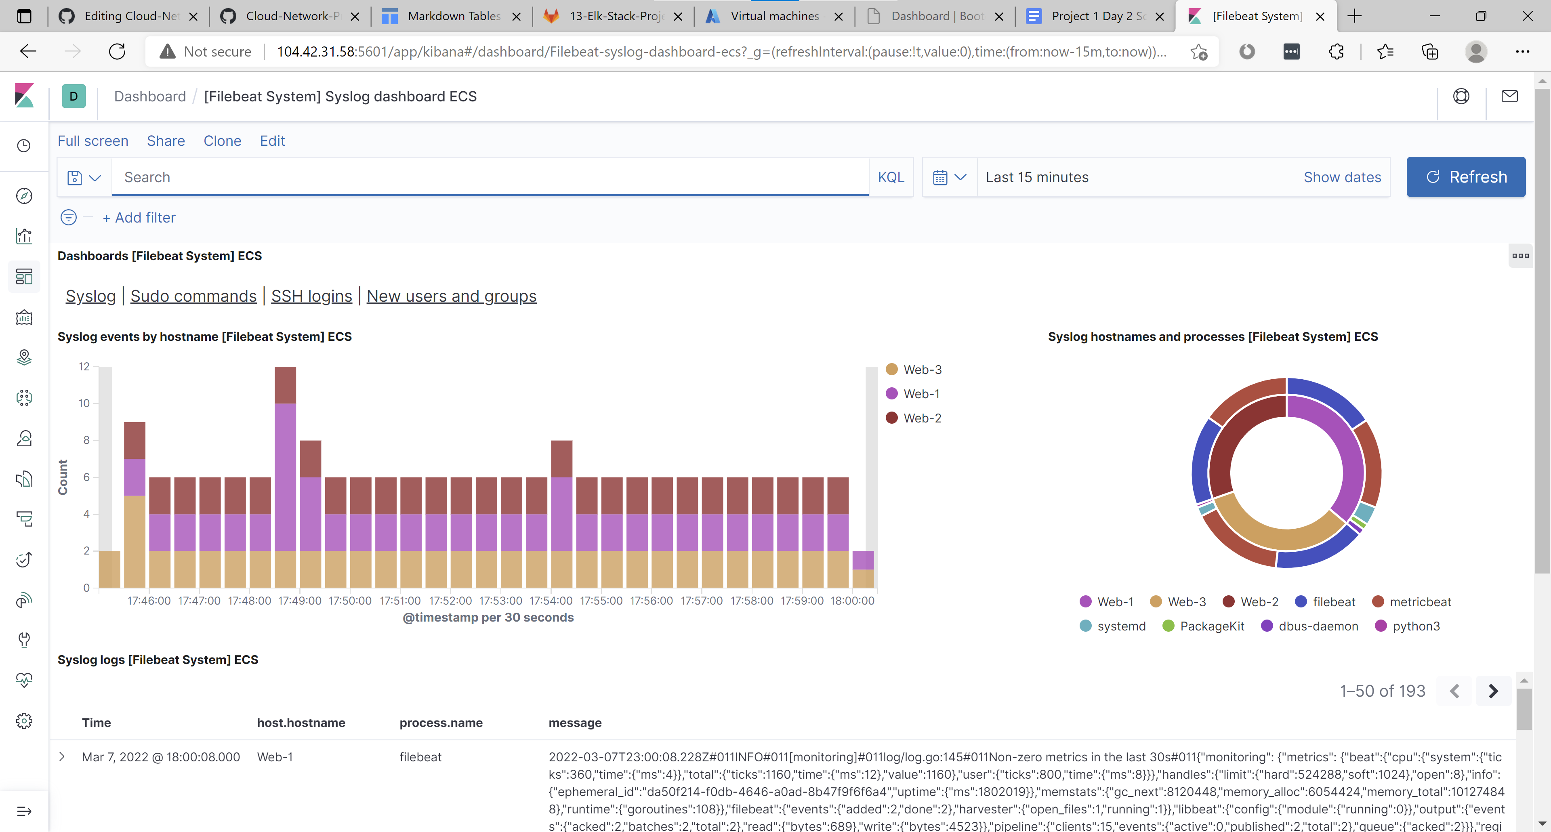Click the D space avatar
The height and width of the screenshot is (832, 1551).
[x=74, y=96]
